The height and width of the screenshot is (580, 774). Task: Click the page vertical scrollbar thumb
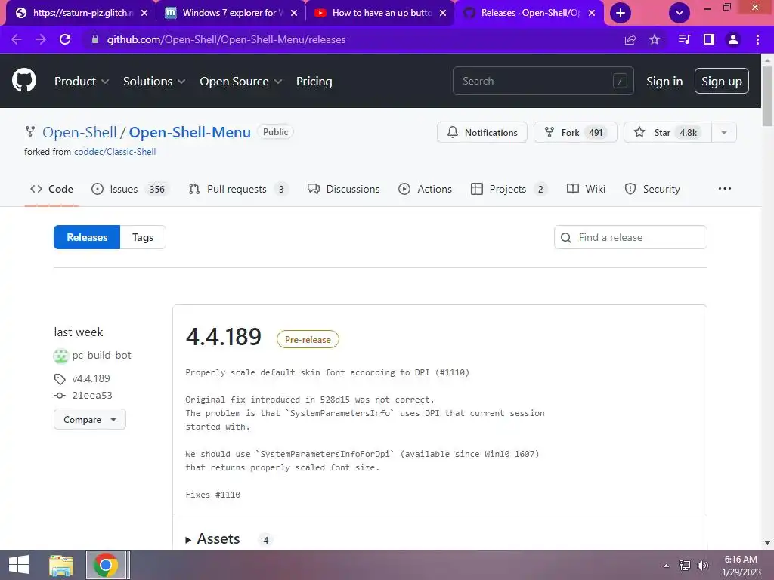tap(767, 96)
